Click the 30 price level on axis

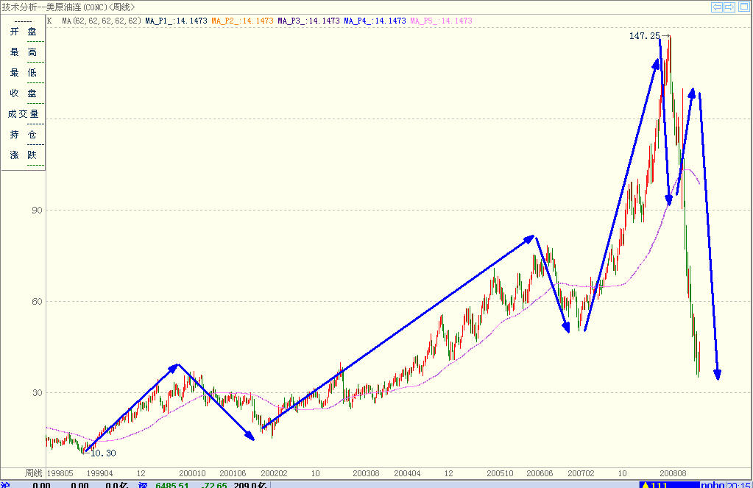point(37,393)
